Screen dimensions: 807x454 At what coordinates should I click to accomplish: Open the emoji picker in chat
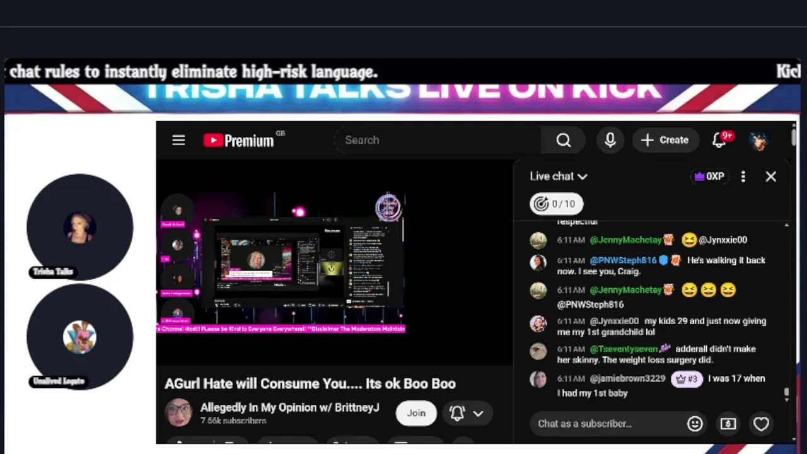[x=695, y=424]
